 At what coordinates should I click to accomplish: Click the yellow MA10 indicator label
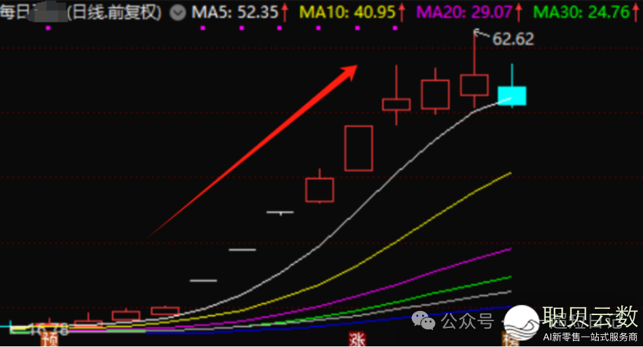point(346,12)
